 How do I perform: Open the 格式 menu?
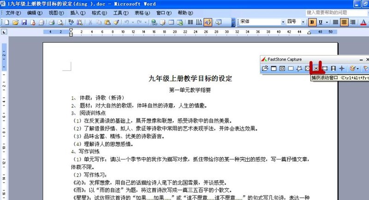click(x=99, y=13)
